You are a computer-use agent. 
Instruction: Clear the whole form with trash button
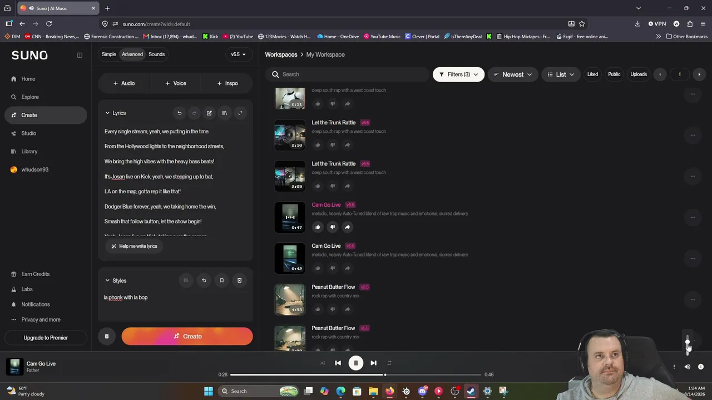pos(107,336)
